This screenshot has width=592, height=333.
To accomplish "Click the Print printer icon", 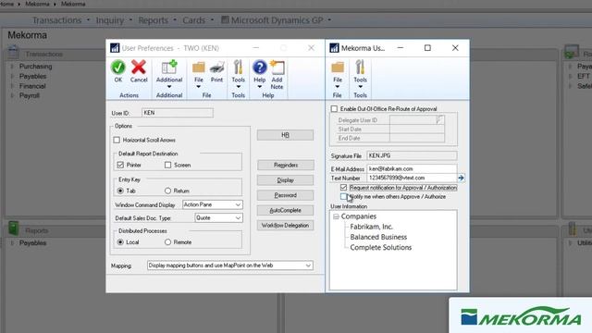I will pyautogui.click(x=216, y=68).
